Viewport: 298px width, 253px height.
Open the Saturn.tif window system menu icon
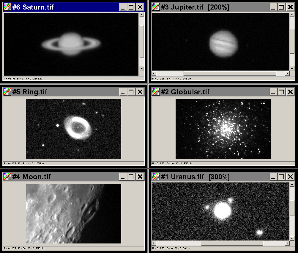(7, 7)
